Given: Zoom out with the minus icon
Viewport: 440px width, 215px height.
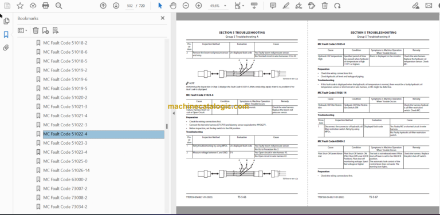Looking at the screenshot, I should pos(186,6).
